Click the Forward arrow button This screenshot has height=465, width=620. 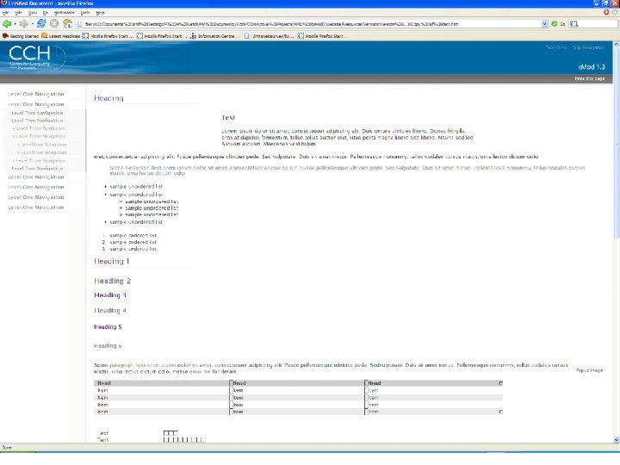pyautogui.click(x=24, y=24)
